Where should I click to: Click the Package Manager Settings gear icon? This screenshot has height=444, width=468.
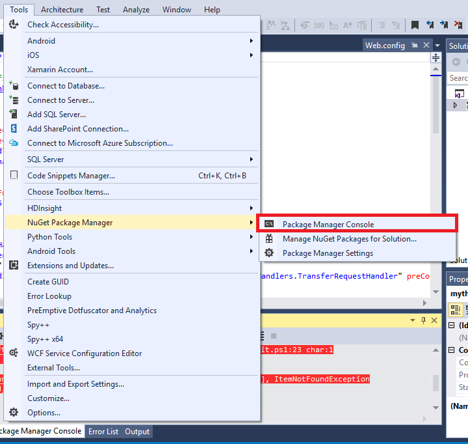[269, 253]
